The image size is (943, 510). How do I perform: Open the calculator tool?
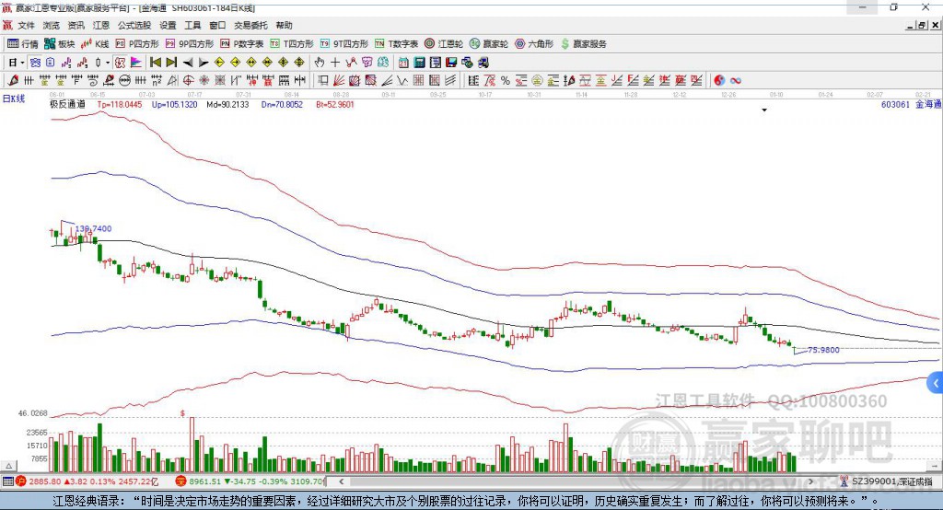coord(419,63)
